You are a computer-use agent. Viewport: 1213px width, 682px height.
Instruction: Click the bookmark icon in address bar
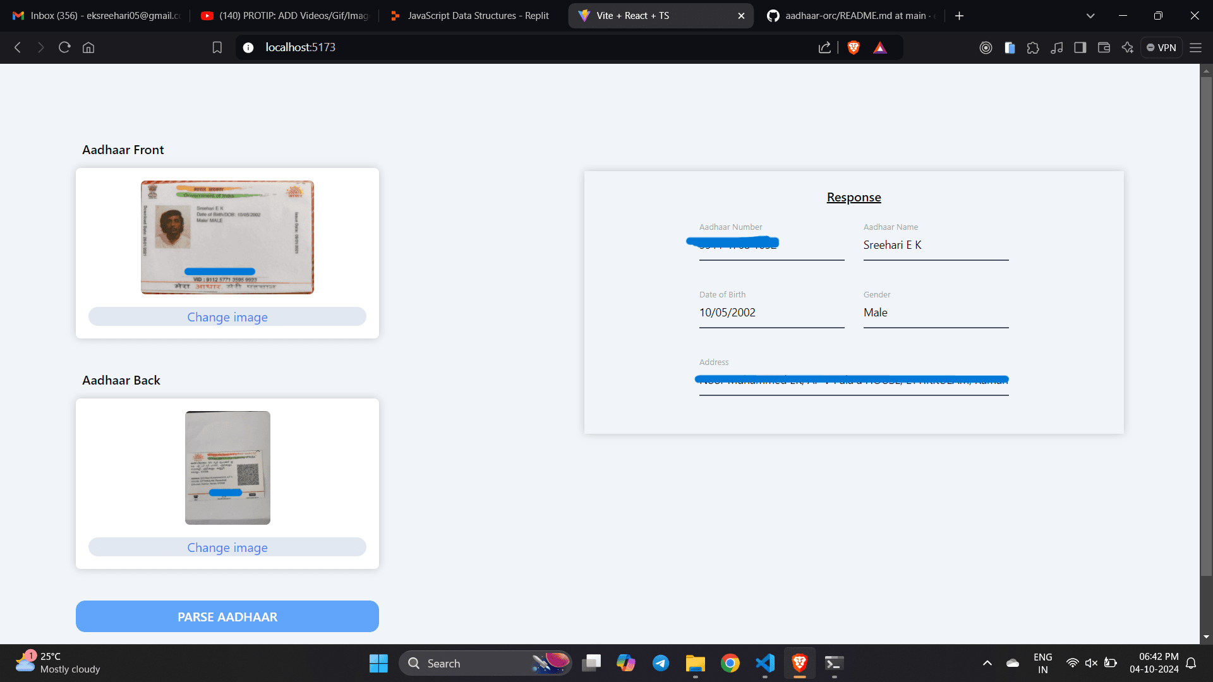tap(217, 47)
